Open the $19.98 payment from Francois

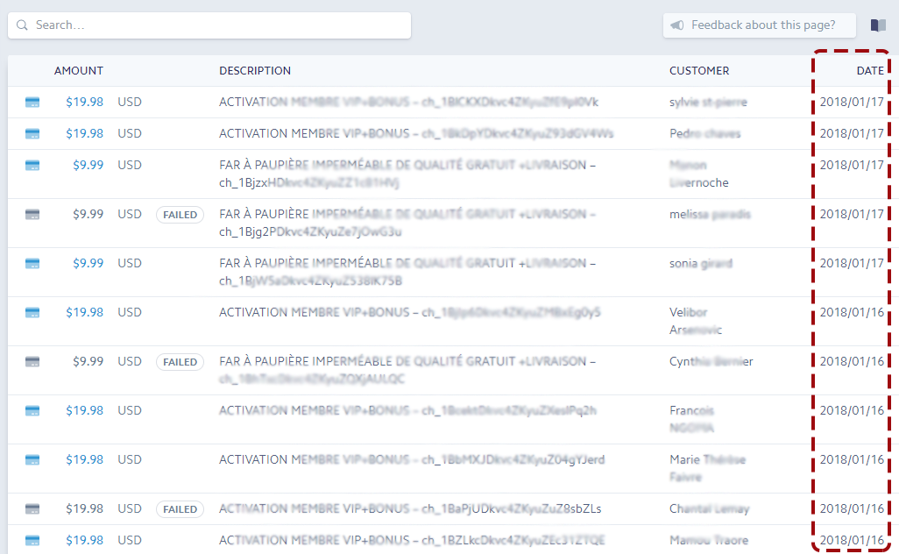pyautogui.click(x=84, y=410)
